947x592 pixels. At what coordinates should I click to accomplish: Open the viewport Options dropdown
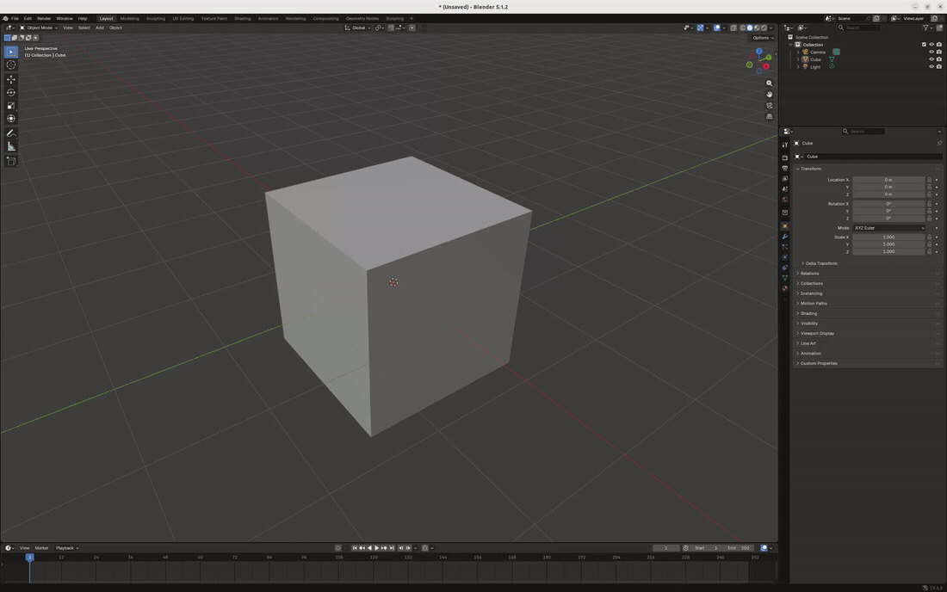click(763, 38)
